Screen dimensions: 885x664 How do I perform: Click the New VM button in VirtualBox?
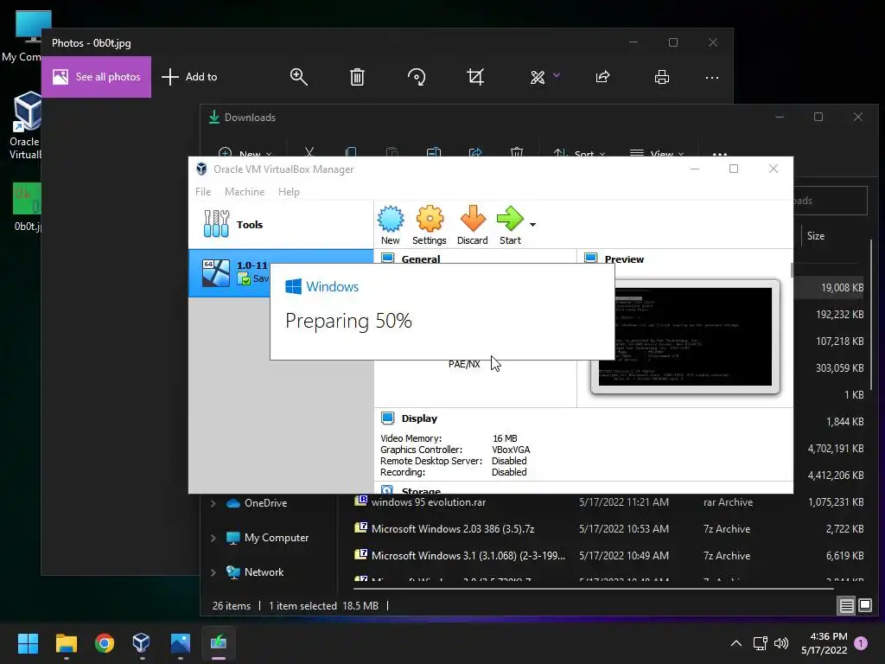tap(390, 225)
